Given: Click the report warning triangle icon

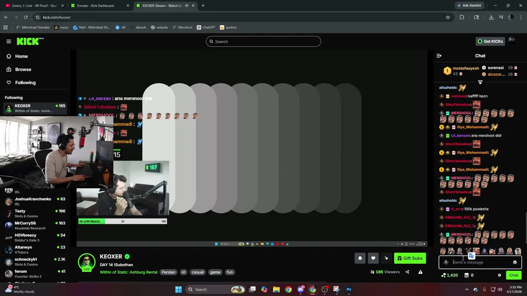Looking at the screenshot, I should pyautogui.click(x=420, y=272).
